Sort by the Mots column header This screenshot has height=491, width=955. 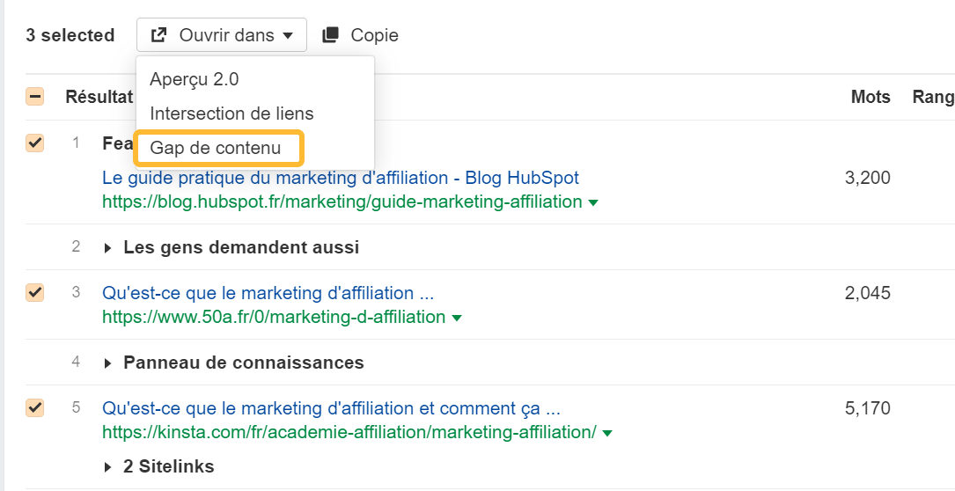[x=871, y=97]
